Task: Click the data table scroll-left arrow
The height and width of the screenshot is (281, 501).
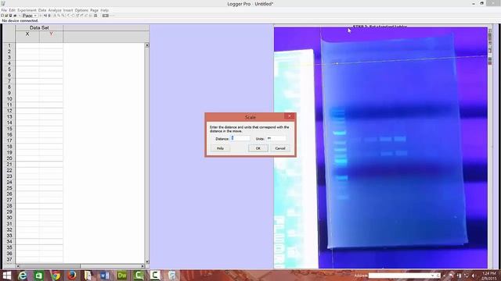Action: tap(18, 266)
